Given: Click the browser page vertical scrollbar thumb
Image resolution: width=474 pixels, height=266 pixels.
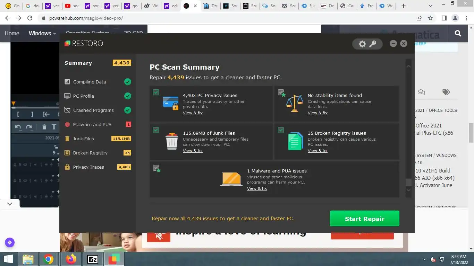Looking at the screenshot, I should (x=471, y=133).
